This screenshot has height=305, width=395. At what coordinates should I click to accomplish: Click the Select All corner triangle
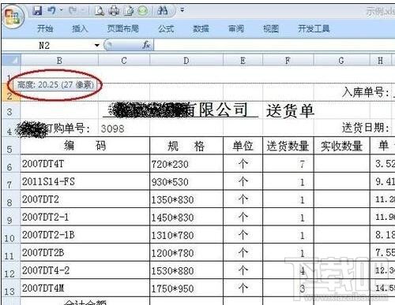coord(11,60)
